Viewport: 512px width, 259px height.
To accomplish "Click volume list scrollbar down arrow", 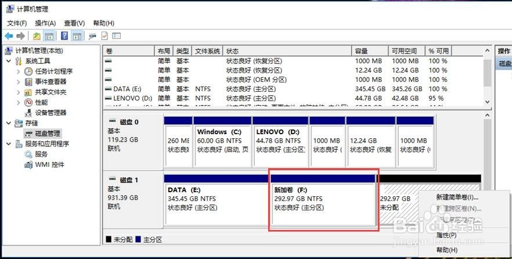I will (487, 102).
